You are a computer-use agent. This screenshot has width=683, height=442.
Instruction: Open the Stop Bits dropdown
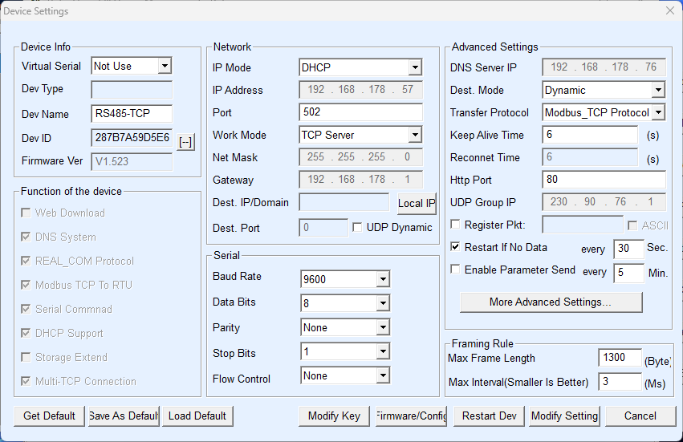point(383,351)
